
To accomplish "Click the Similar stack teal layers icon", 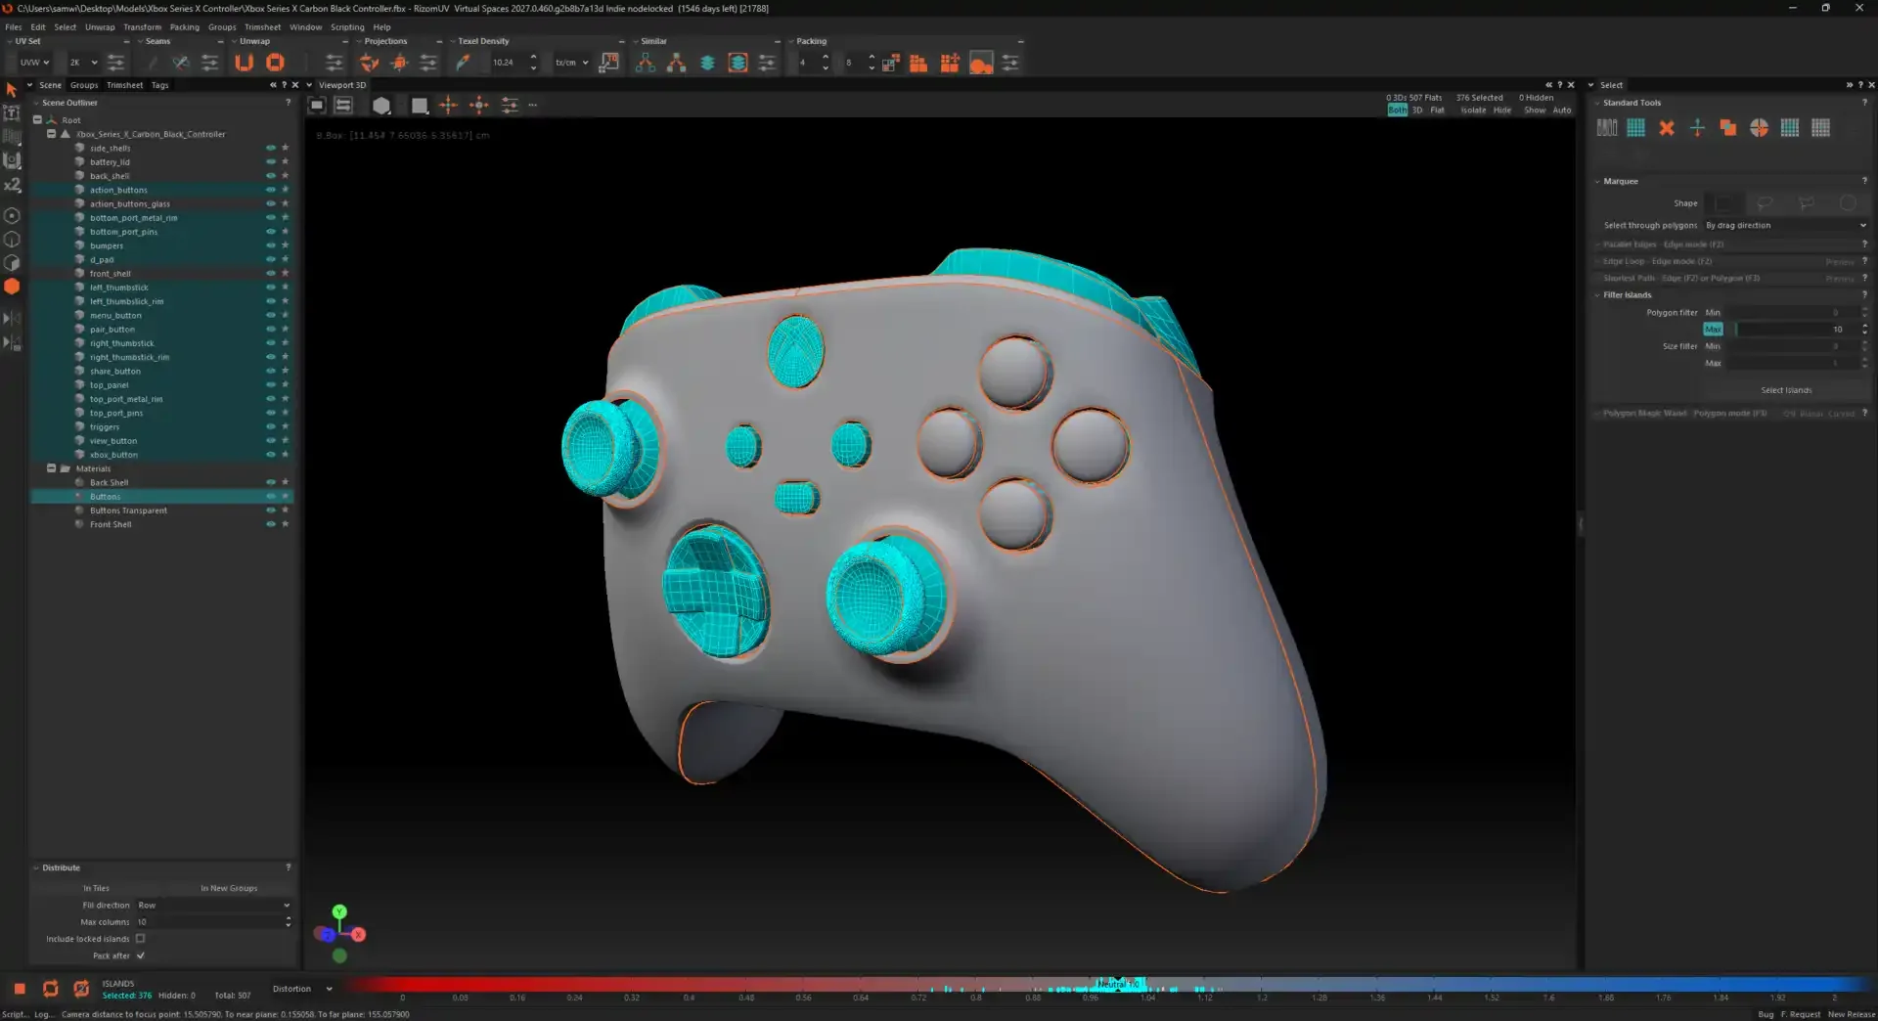I will pos(707,63).
